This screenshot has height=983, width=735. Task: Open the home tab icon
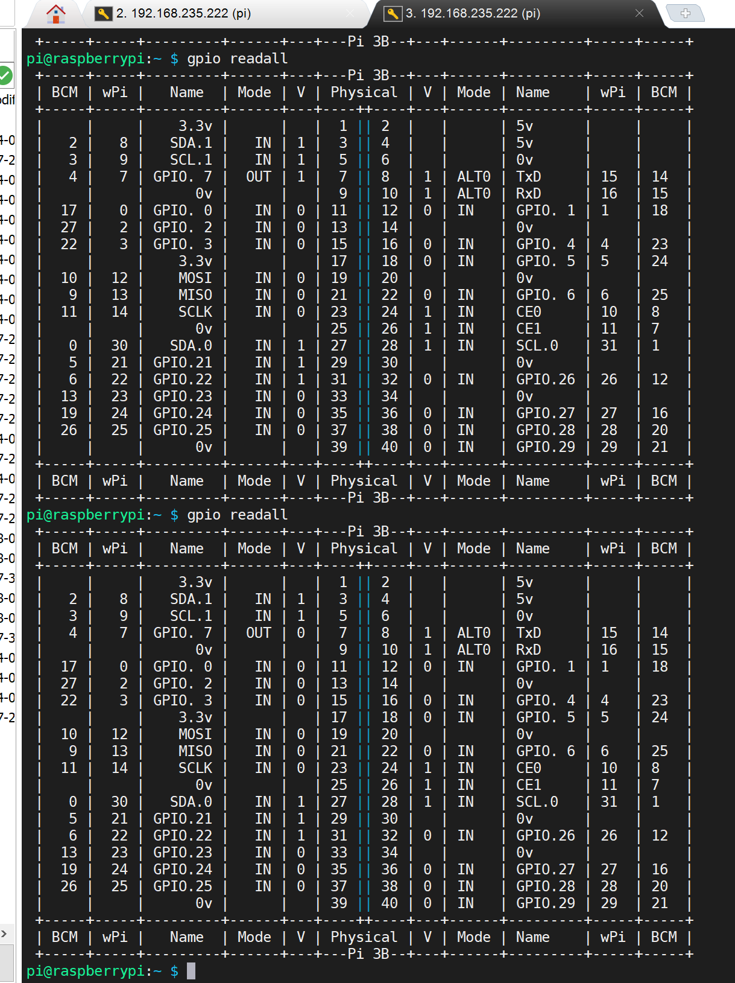pos(55,13)
